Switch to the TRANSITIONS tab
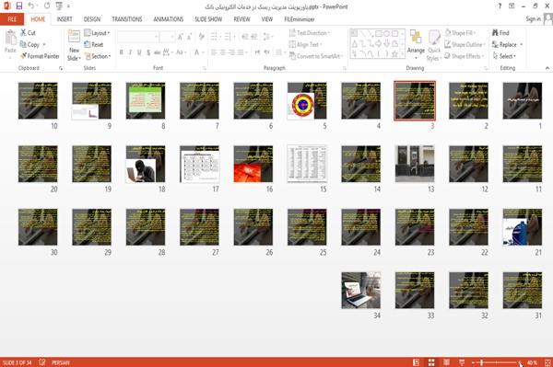Image resolution: width=553 pixels, height=367 pixels. [127, 19]
